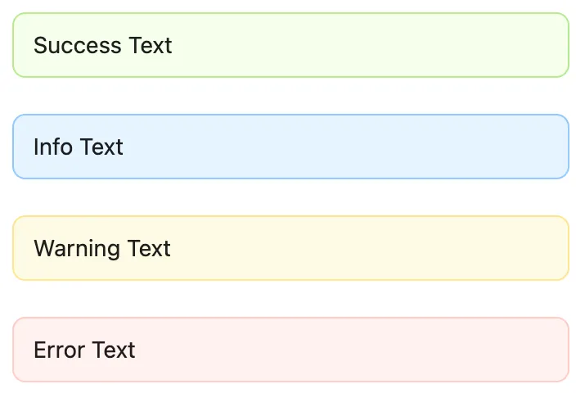The height and width of the screenshot is (393, 576).
Task: Click the word "Text" in the red alert
Action: pyautogui.click(x=114, y=350)
